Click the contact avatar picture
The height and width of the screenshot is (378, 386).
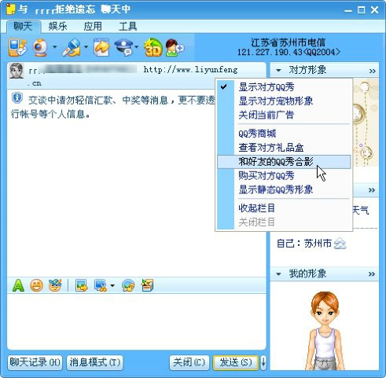[x=17, y=71]
